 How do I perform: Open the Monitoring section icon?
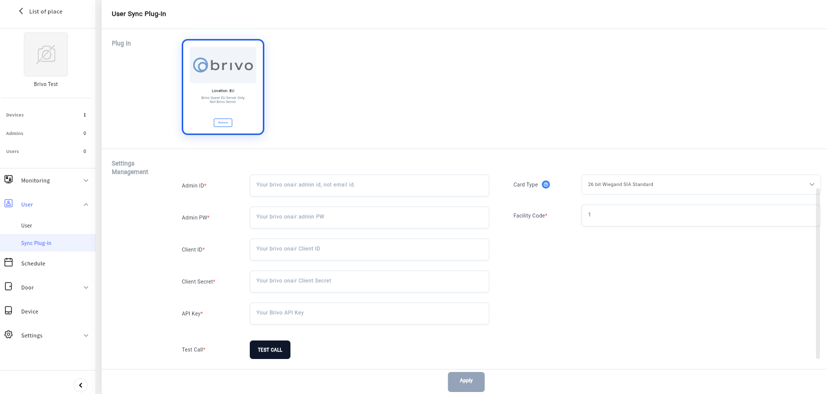pos(9,179)
